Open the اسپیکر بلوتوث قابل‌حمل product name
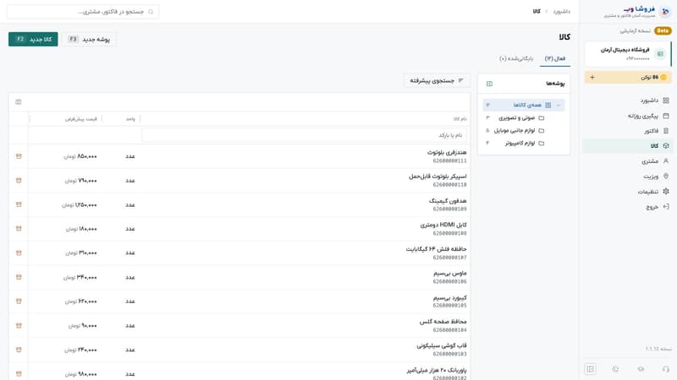The height and width of the screenshot is (380, 677). pos(438,176)
